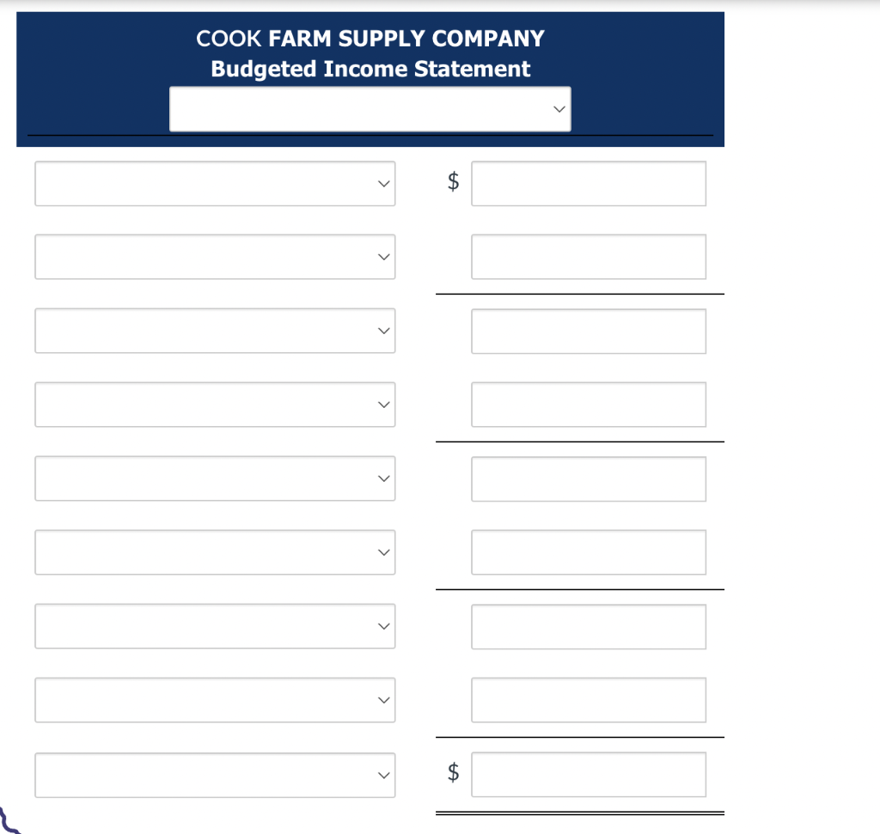Select the fourth amount input box
The image size is (880, 834).
(x=588, y=405)
